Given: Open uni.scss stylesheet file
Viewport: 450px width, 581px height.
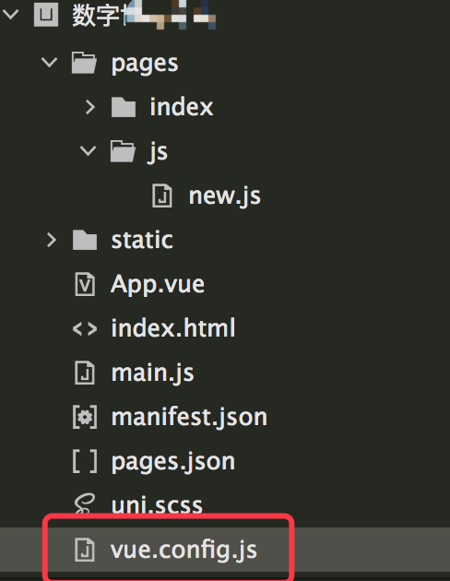Looking at the screenshot, I should coord(157,504).
